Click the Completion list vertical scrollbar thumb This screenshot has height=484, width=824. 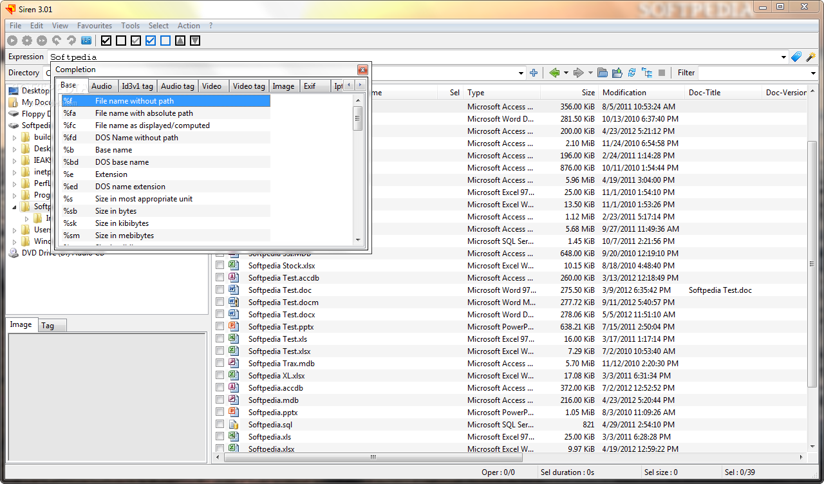(358, 119)
